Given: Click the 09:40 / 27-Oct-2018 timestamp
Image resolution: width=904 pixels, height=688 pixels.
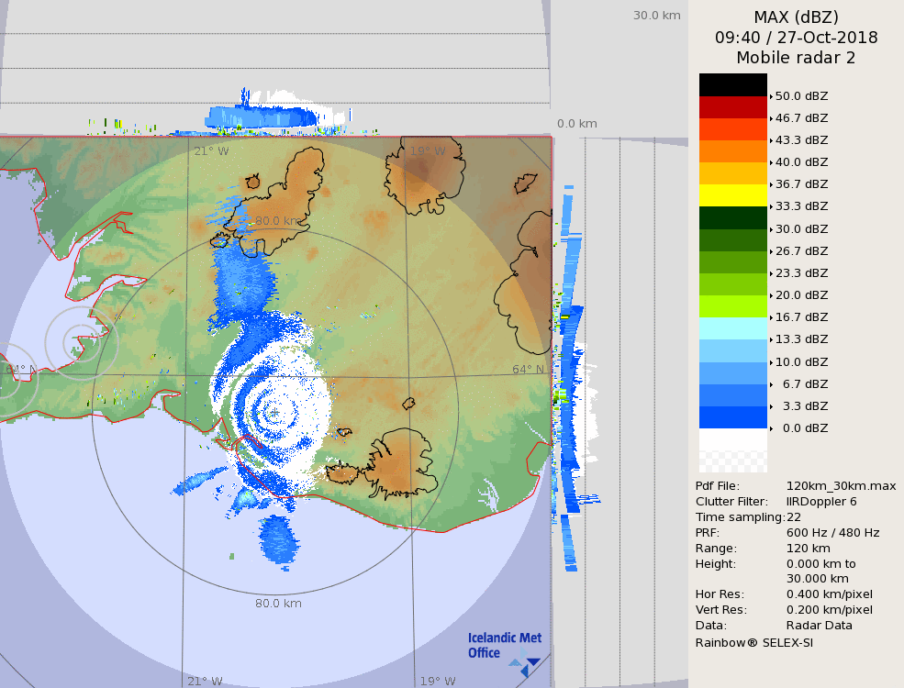Looking at the screenshot, I should click(796, 38).
